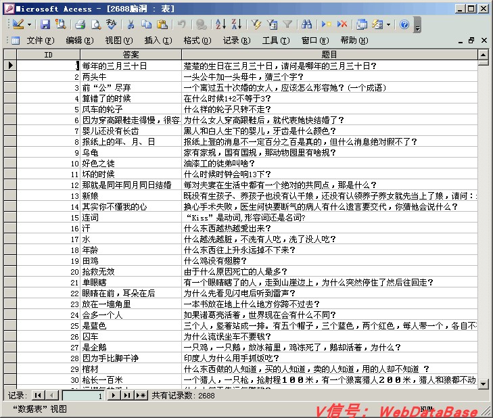Open the 帮助(H) menu
The width and height of the screenshot is (493, 418).
point(354,41)
